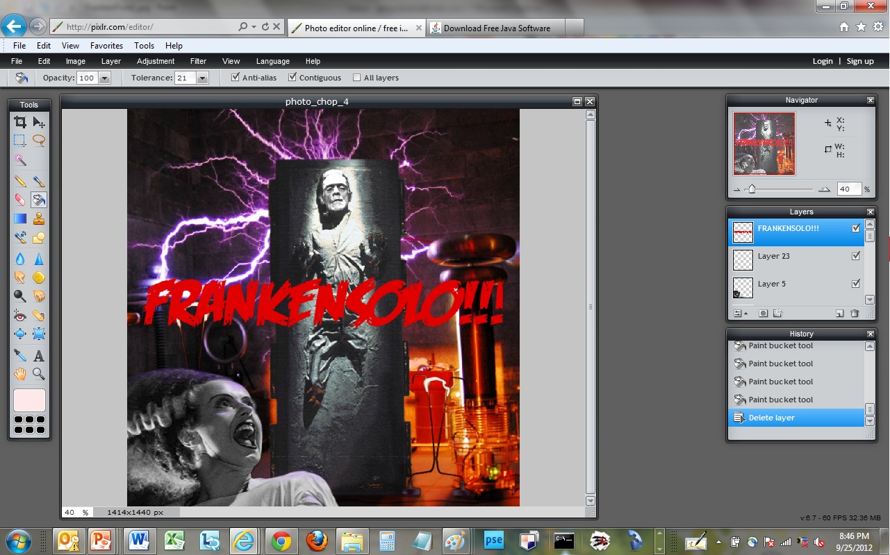Viewport: 890px width, 555px height.
Task: Switch to Download Free Java Software tab
Action: (496, 28)
